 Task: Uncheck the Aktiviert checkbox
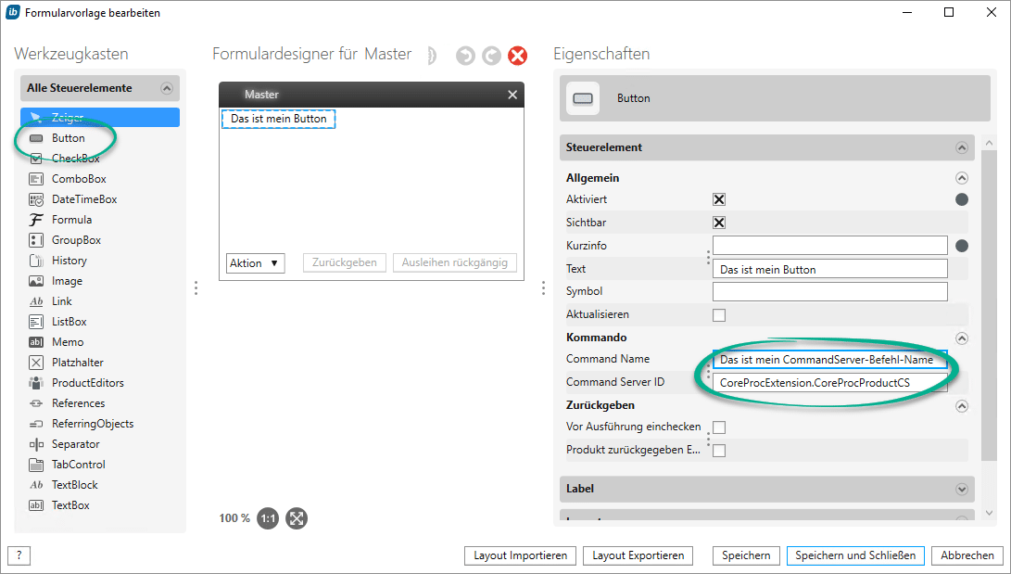(719, 199)
